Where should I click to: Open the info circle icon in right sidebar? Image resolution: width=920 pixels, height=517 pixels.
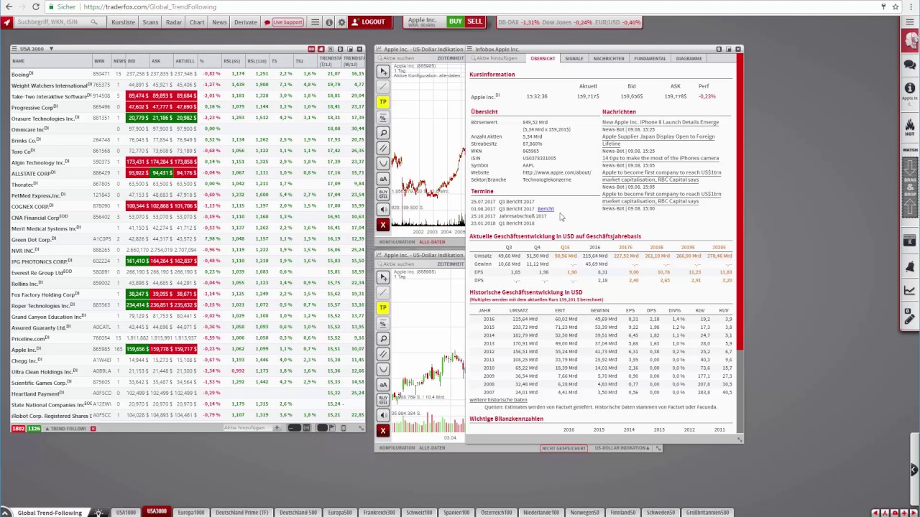[909, 88]
